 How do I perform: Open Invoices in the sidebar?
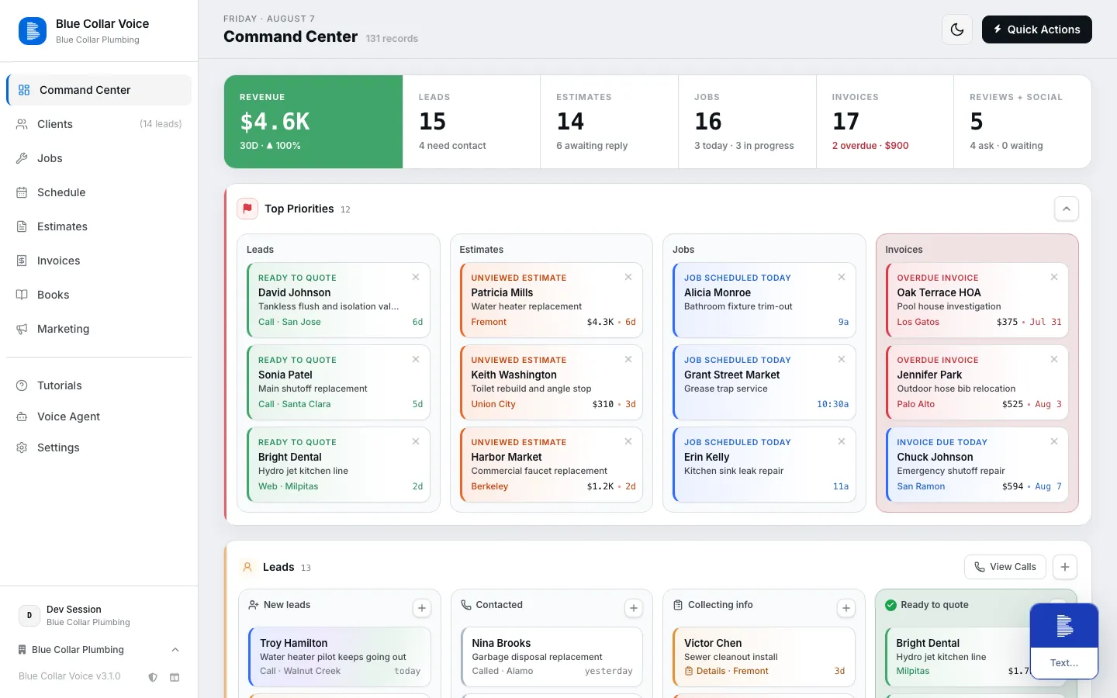coord(99,261)
